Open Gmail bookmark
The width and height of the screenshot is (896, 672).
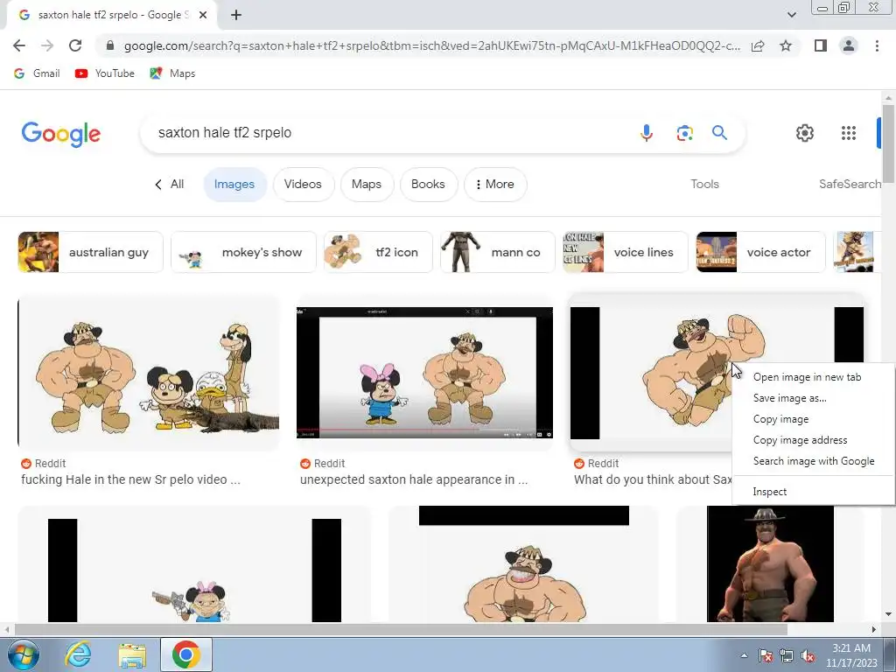pos(37,73)
